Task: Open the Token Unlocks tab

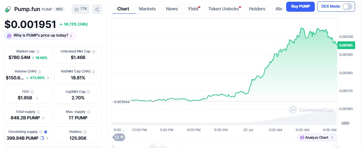Action: point(223,9)
